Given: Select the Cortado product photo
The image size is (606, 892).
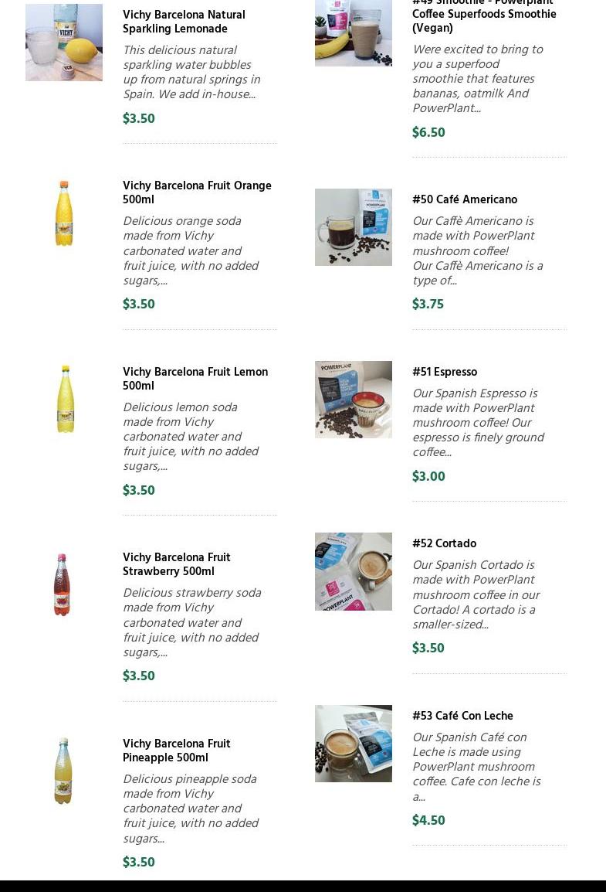Looking at the screenshot, I should [353, 571].
